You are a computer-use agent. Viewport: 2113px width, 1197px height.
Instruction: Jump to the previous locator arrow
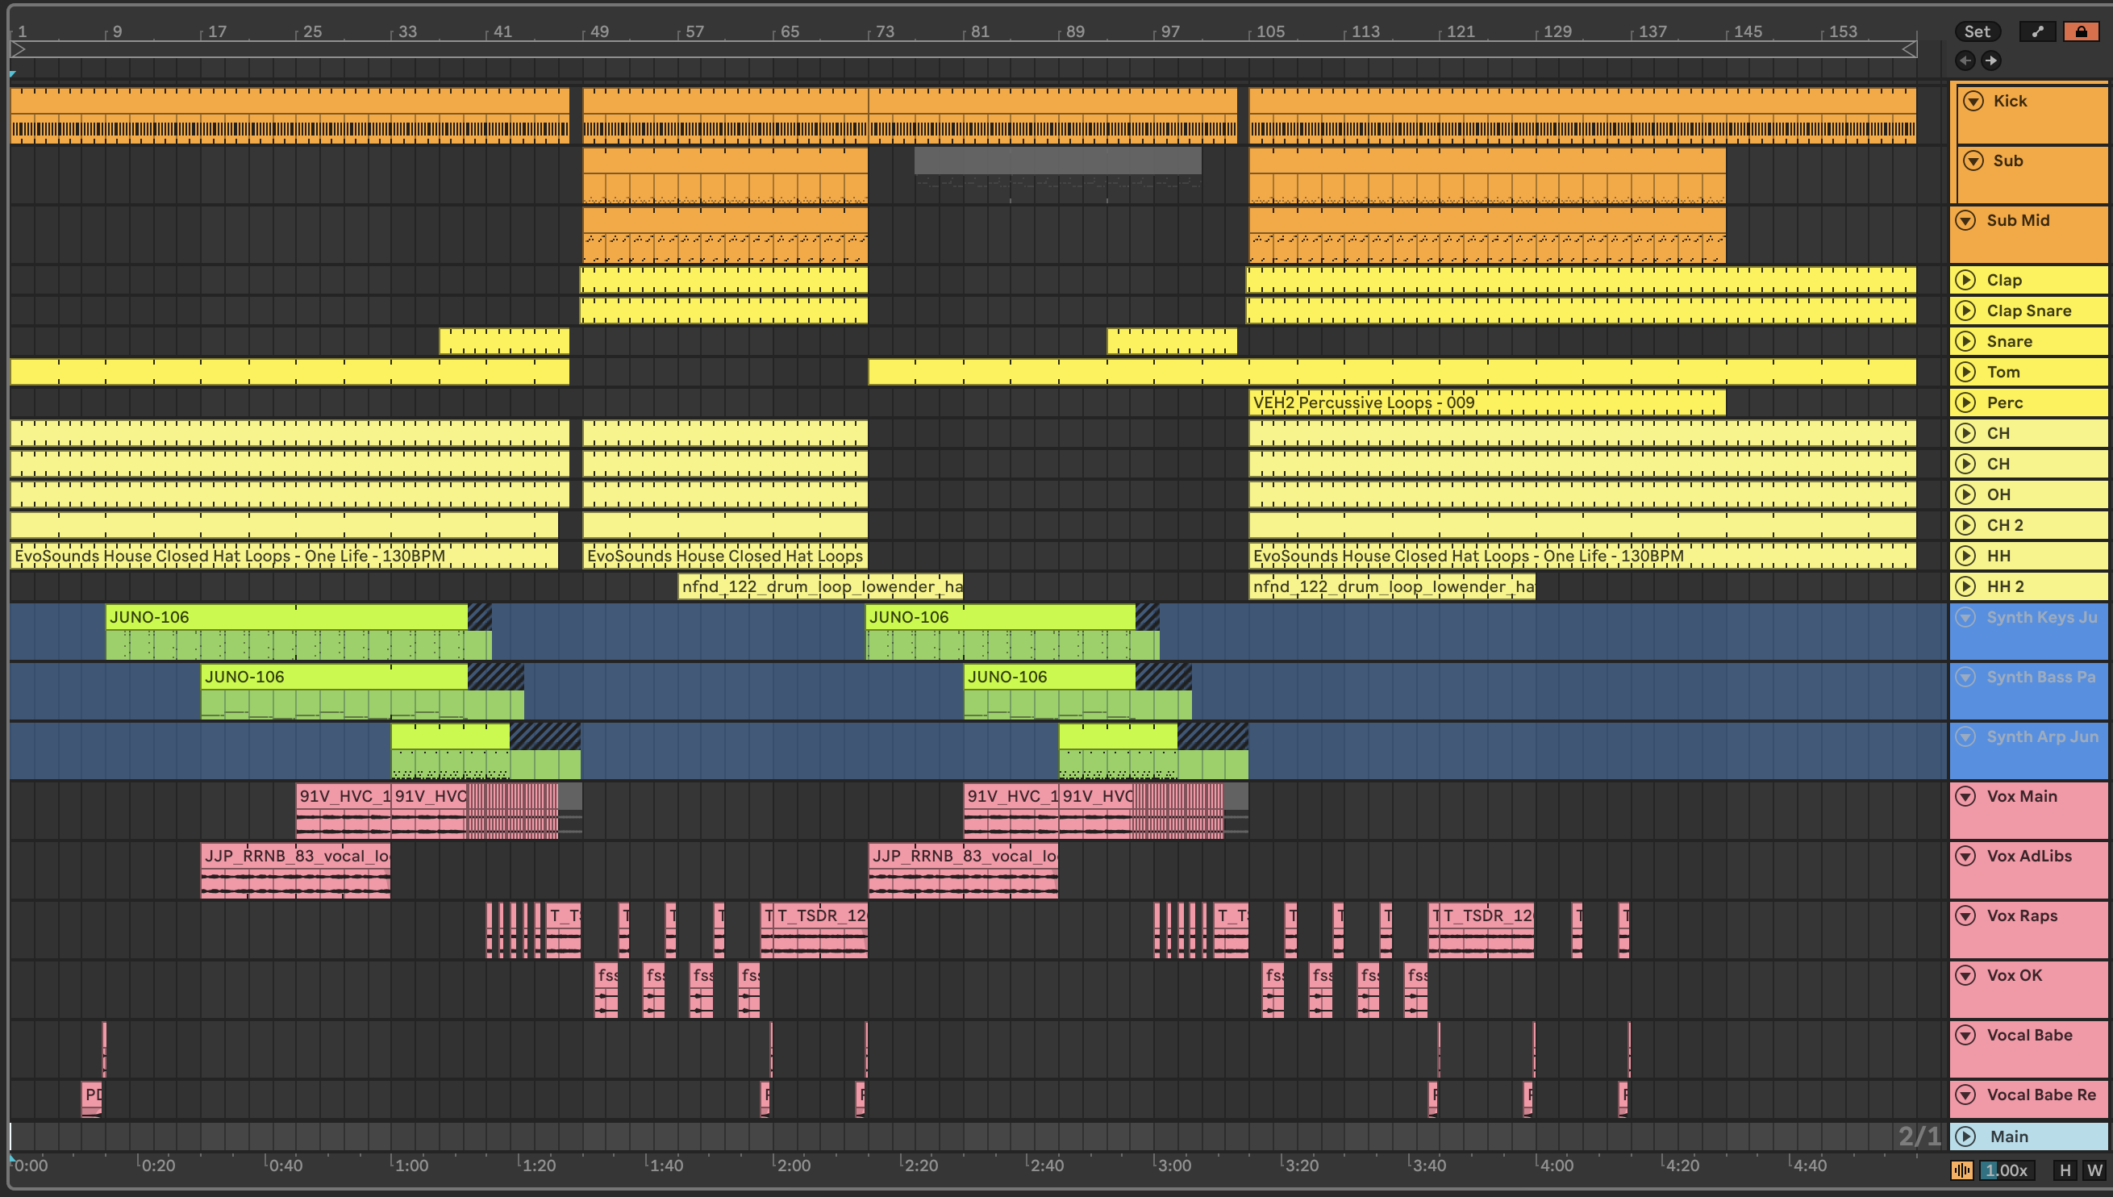click(1965, 60)
